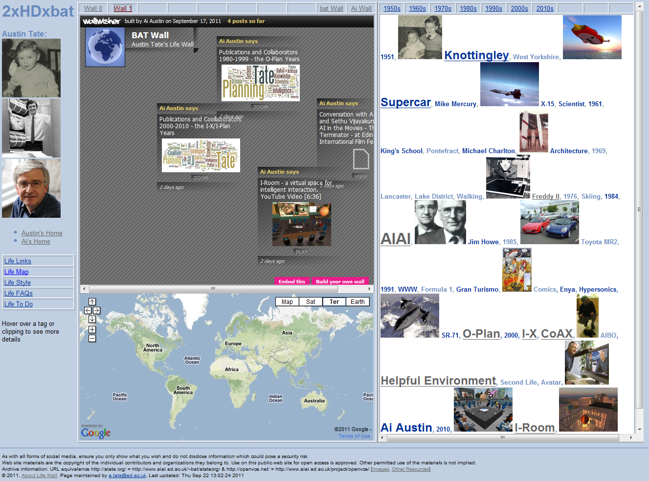Click the wall horizontal scrollbar thumb
The height and width of the screenshot is (481, 649).
tap(213, 289)
